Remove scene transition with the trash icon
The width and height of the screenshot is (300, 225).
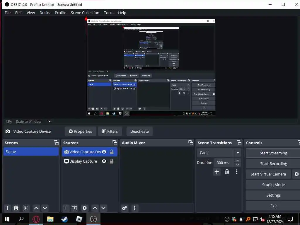click(x=227, y=172)
